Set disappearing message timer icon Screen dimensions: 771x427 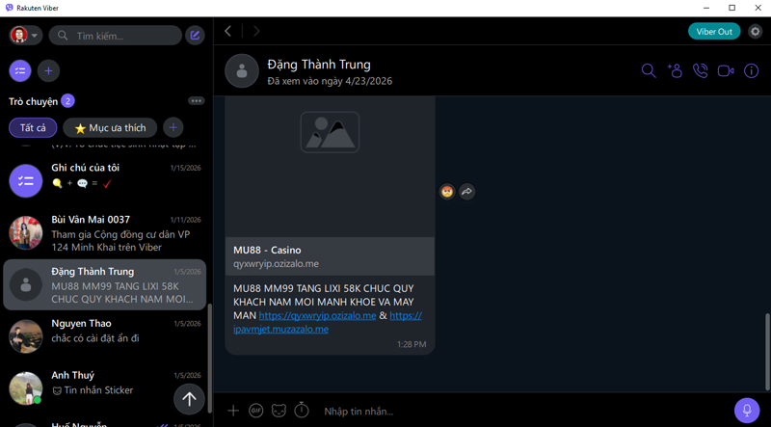(x=302, y=410)
